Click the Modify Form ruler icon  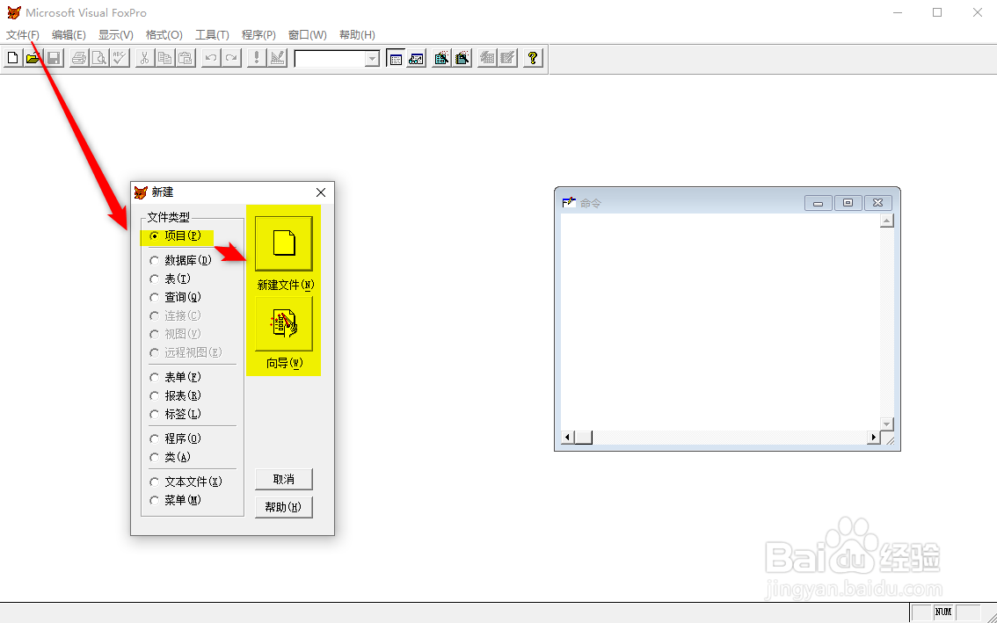tap(277, 59)
